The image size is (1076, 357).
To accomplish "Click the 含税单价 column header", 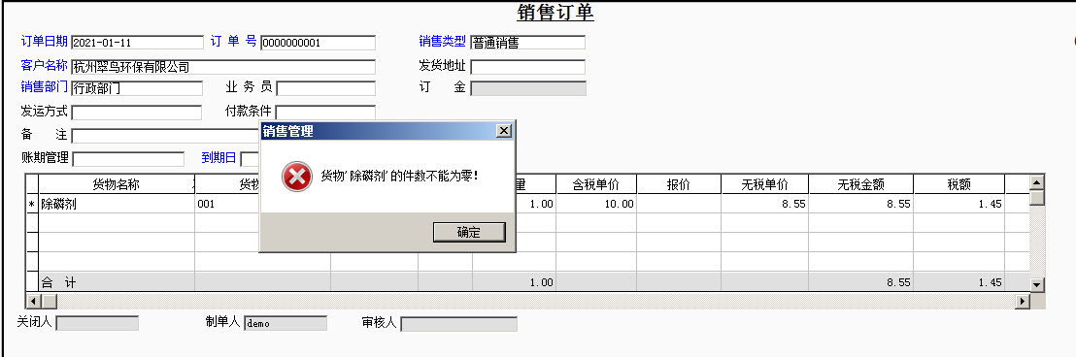I will [595, 184].
